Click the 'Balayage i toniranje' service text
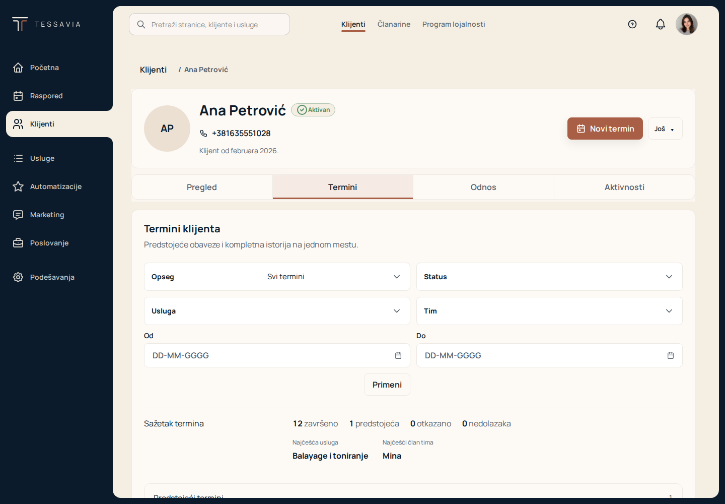This screenshot has height=504, width=725. click(330, 456)
